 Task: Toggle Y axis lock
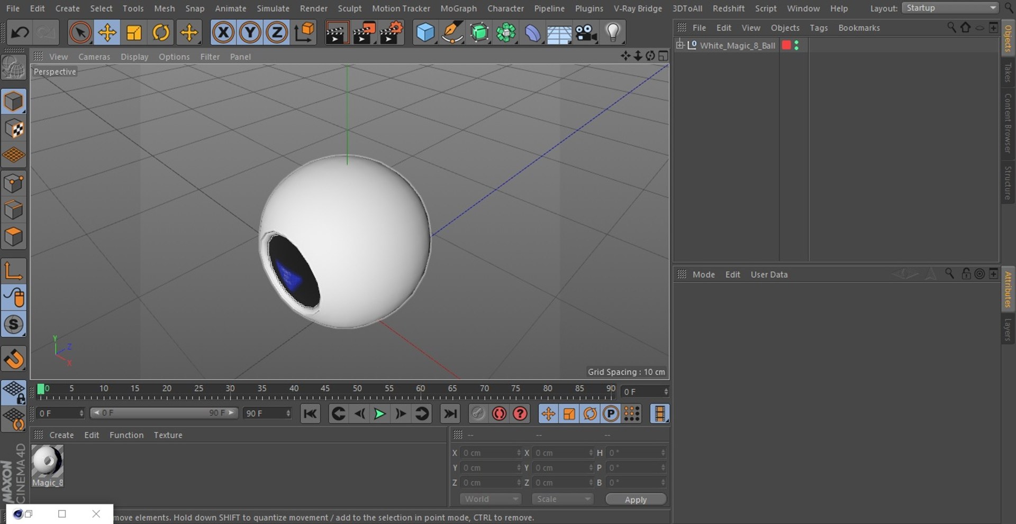pyautogui.click(x=250, y=33)
